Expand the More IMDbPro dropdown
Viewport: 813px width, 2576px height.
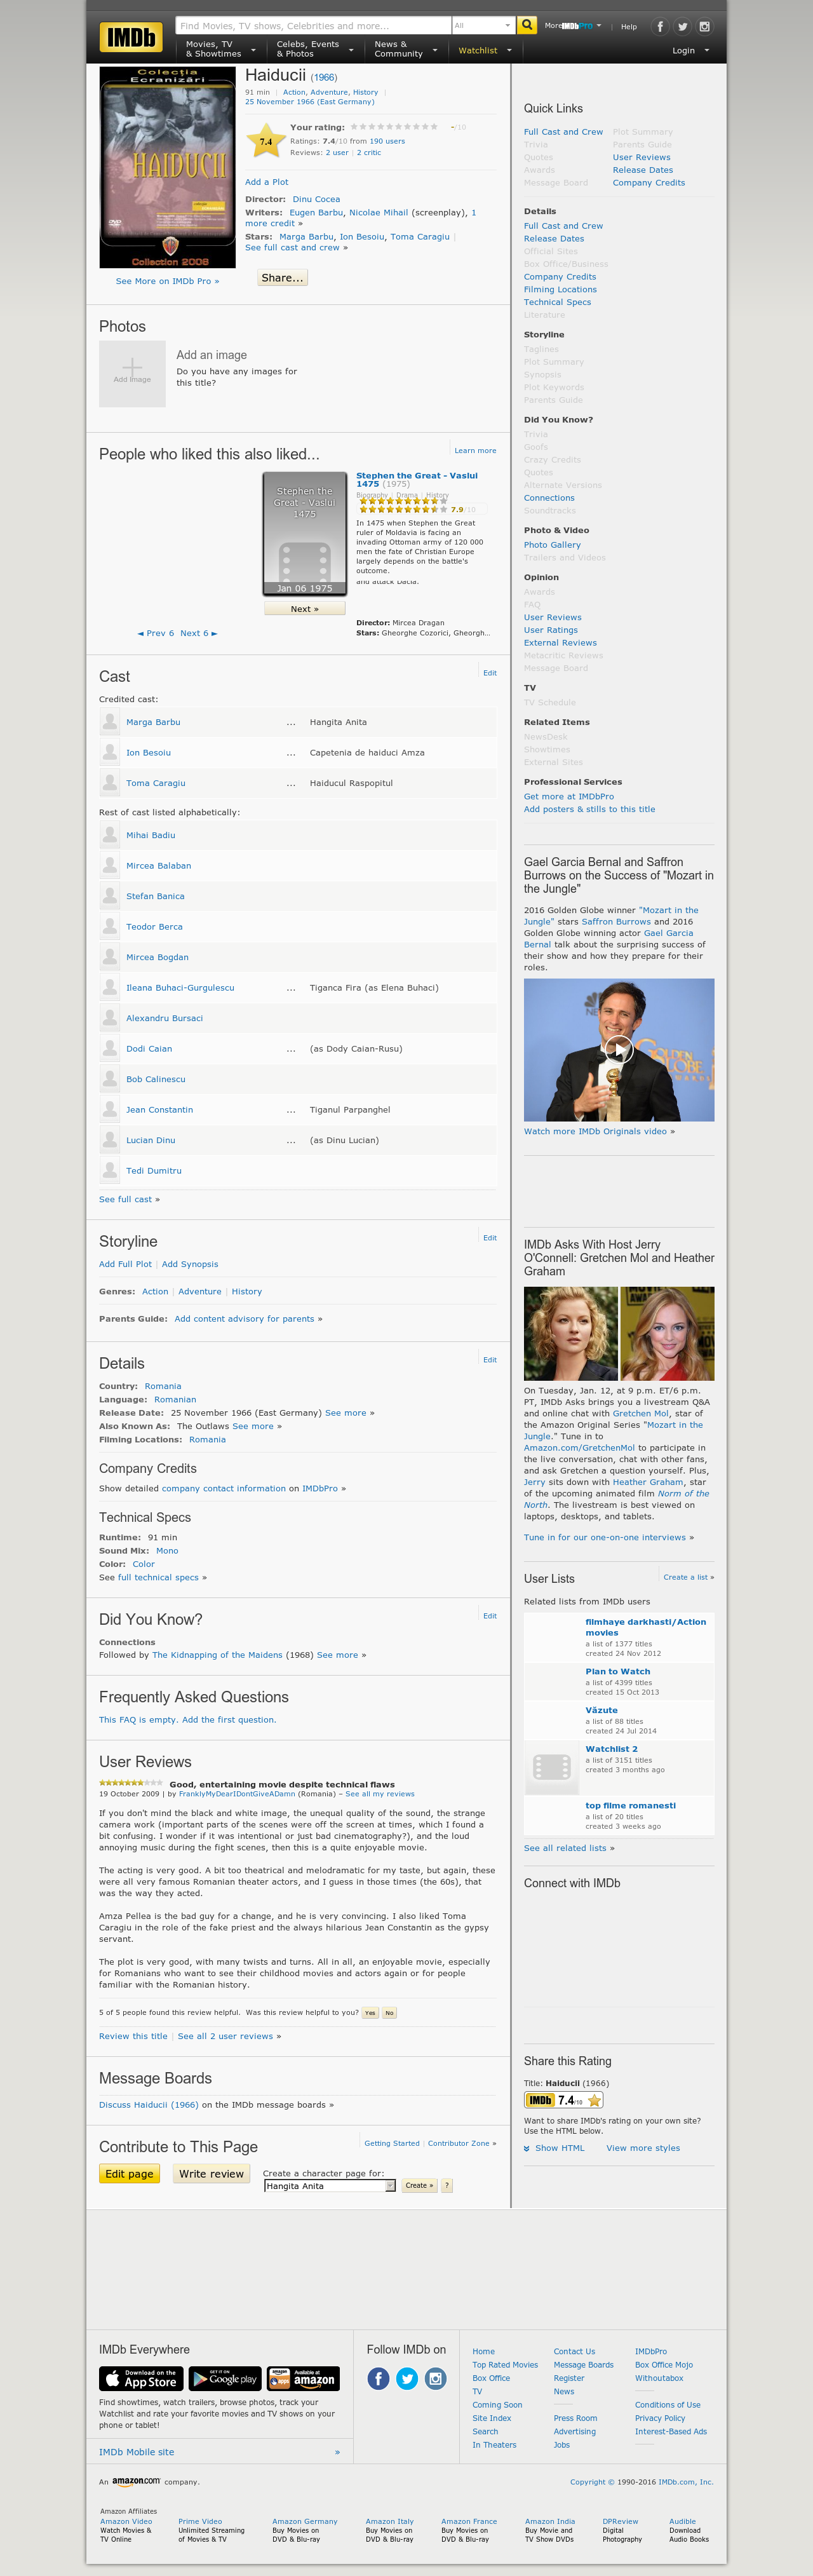tap(573, 26)
